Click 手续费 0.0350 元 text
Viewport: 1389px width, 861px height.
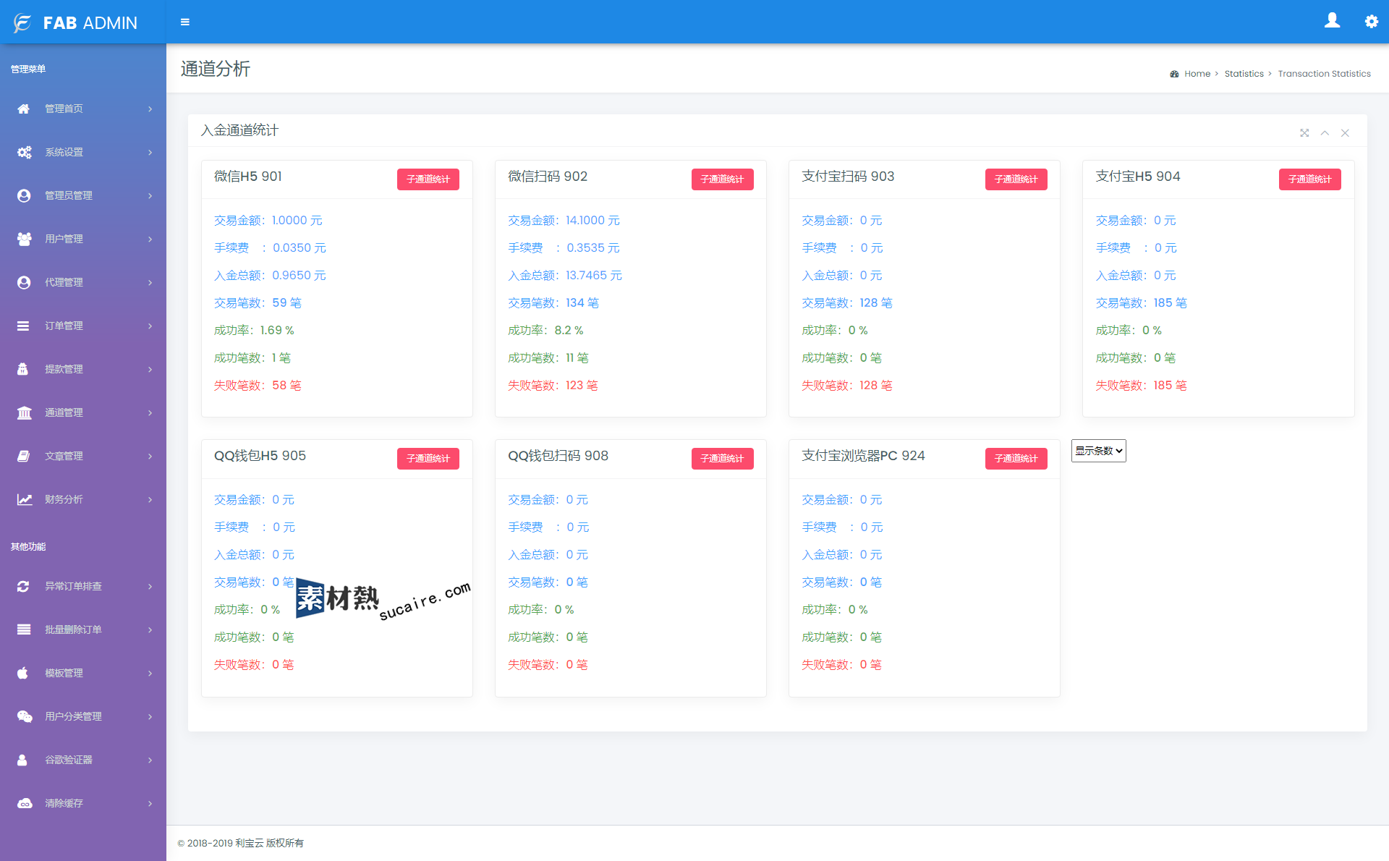[270, 248]
